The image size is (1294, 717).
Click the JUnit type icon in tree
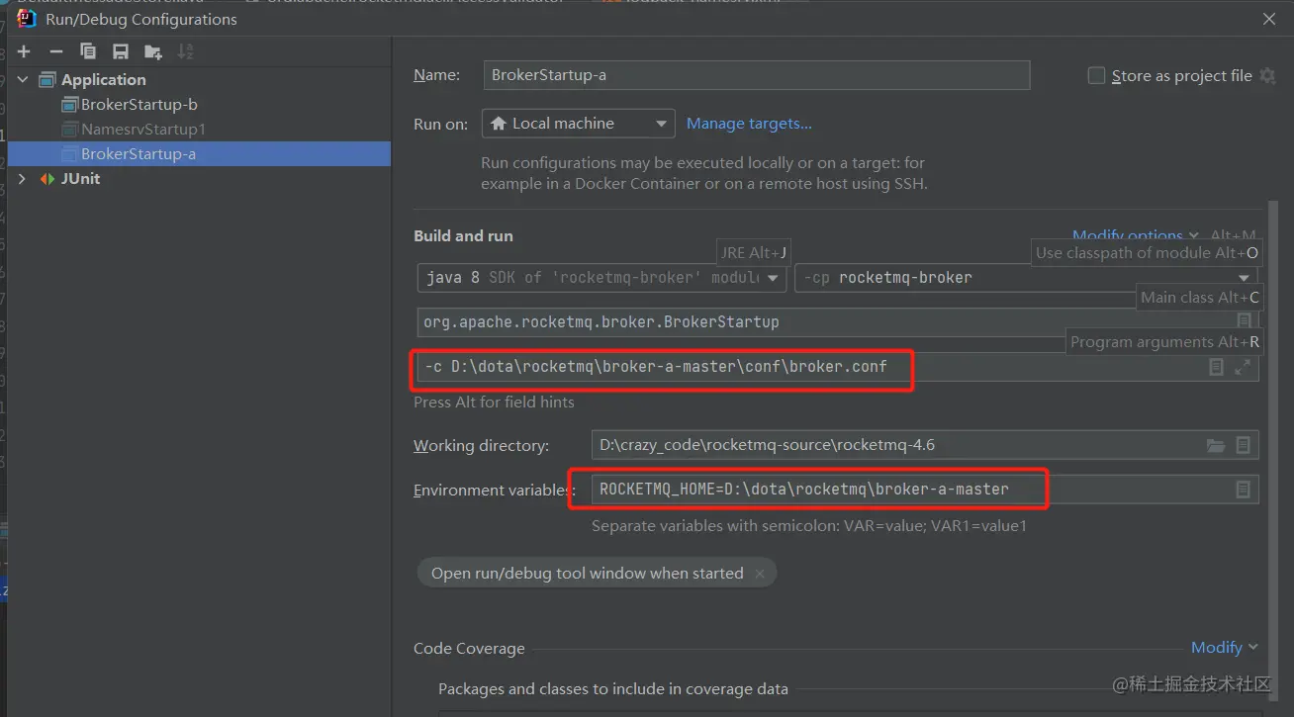coord(47,179)
